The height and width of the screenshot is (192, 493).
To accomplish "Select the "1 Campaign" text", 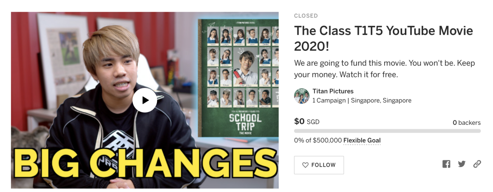I will [x=330, y=101].
